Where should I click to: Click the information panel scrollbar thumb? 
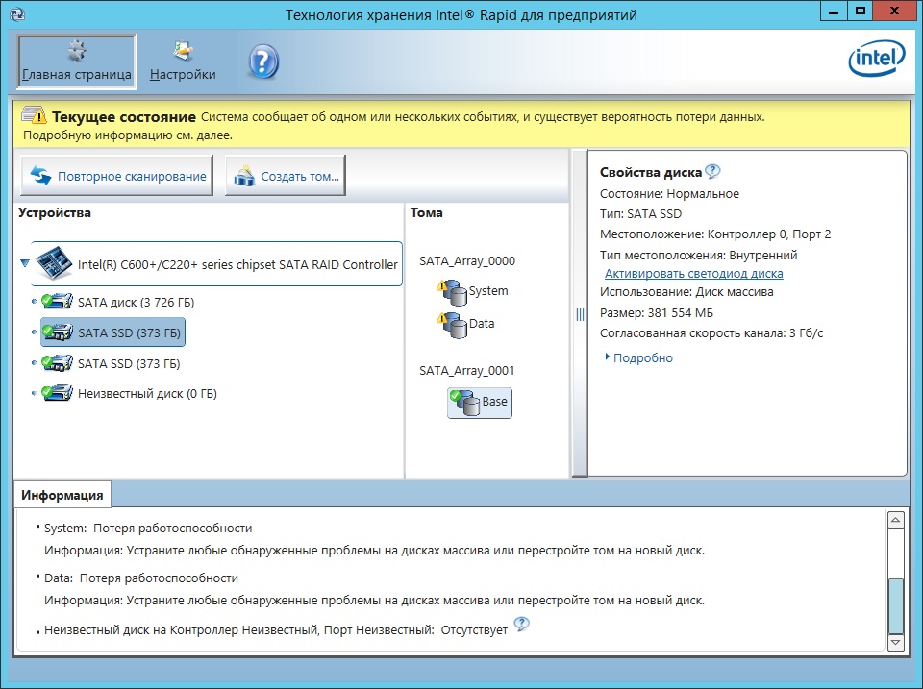pos(895,606)
